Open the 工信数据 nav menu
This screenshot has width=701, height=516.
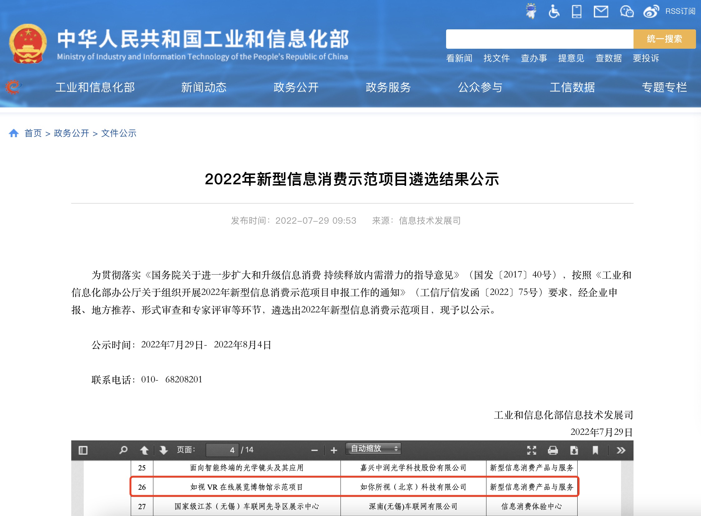click(x=572, y=87)
